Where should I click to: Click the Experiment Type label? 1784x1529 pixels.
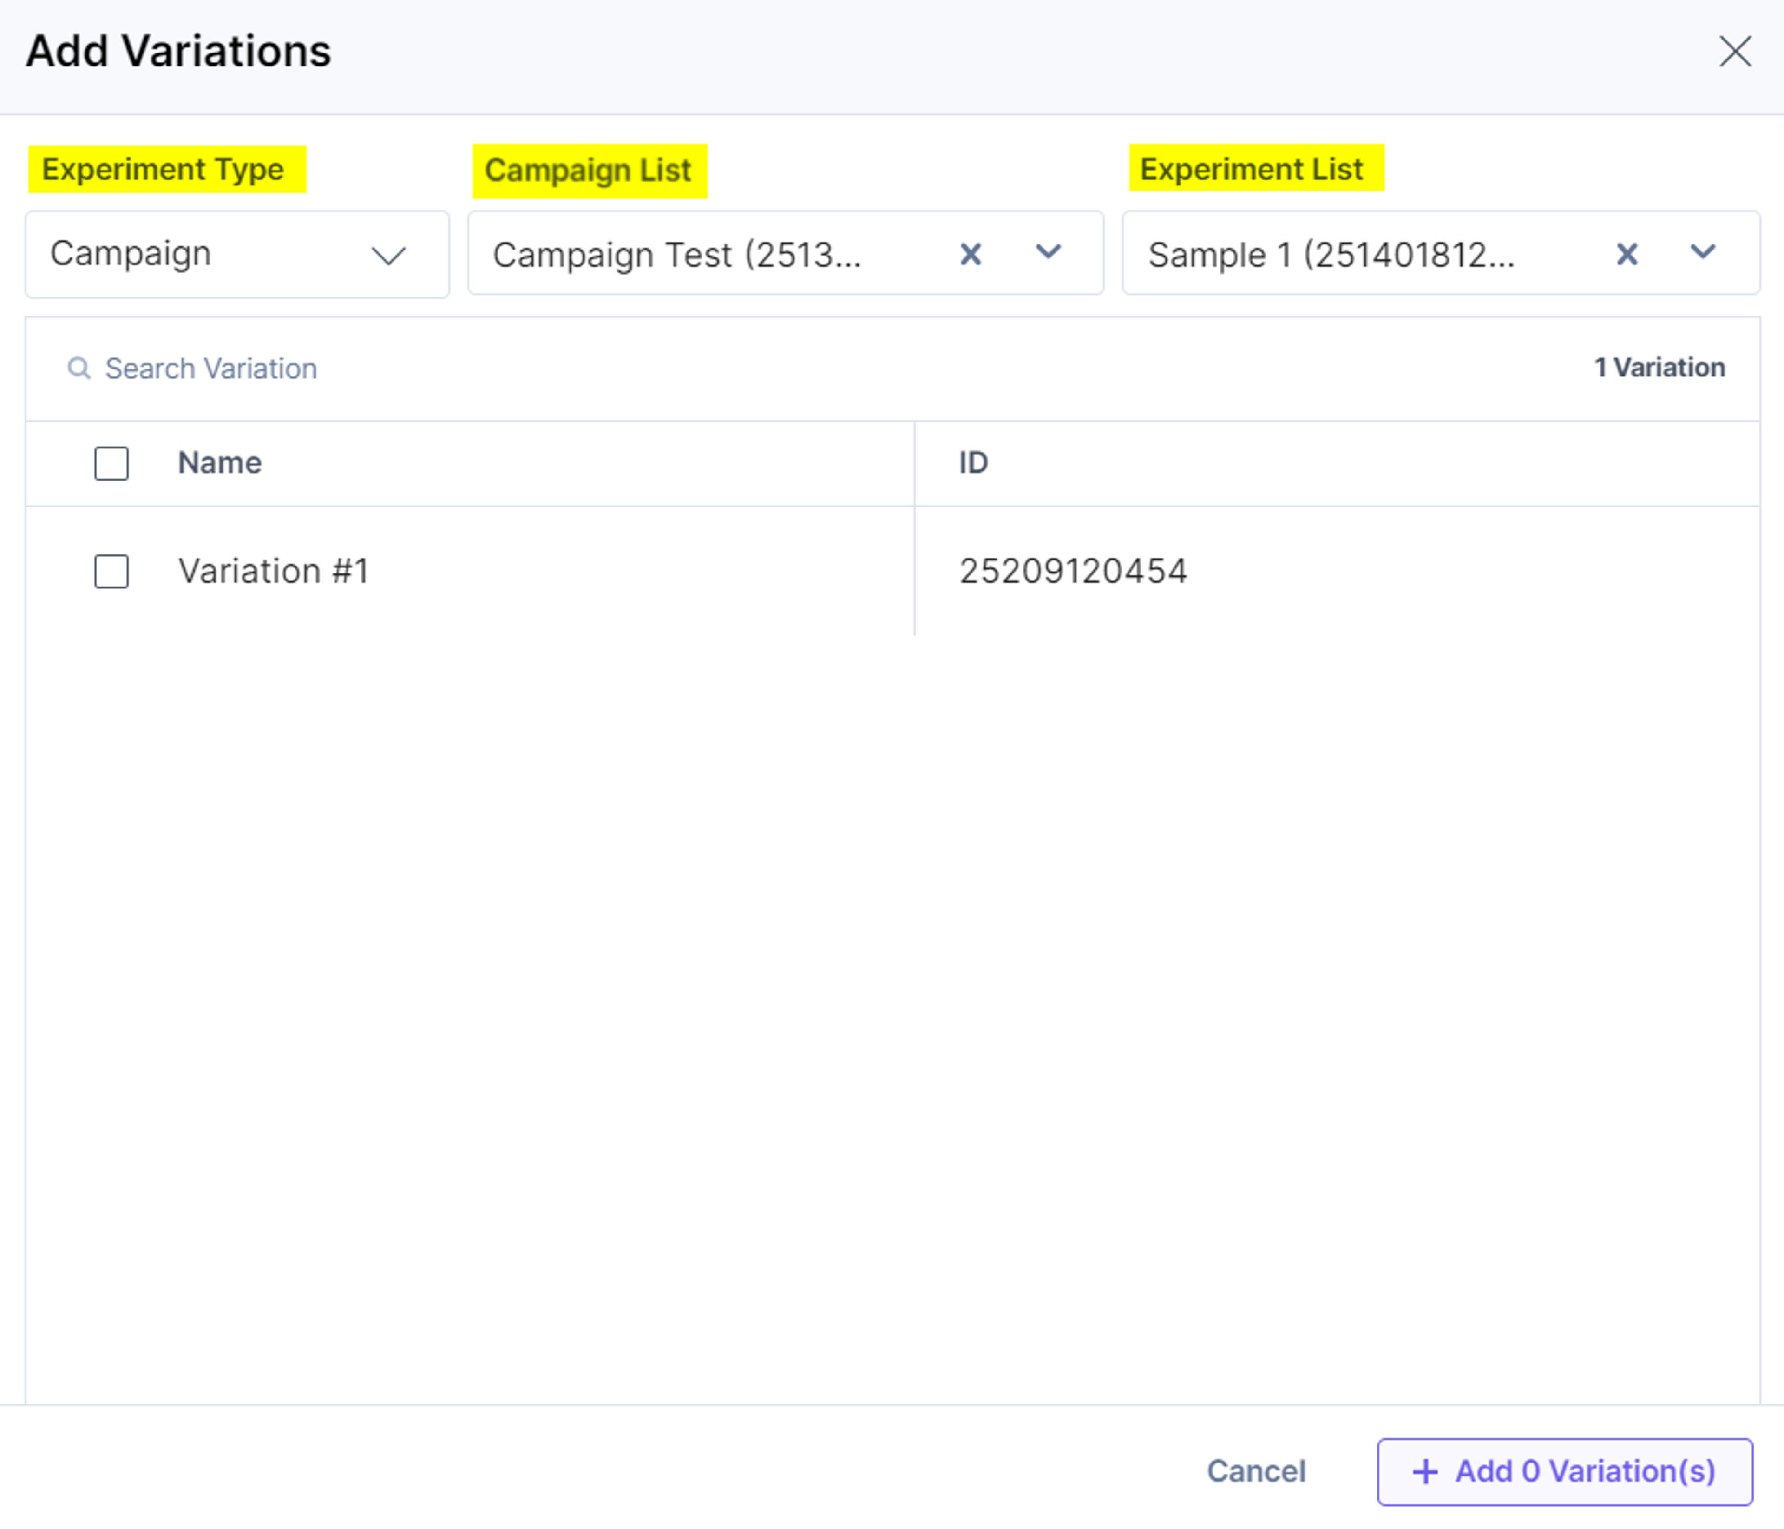pyautogui.click(x=163, y=170)
